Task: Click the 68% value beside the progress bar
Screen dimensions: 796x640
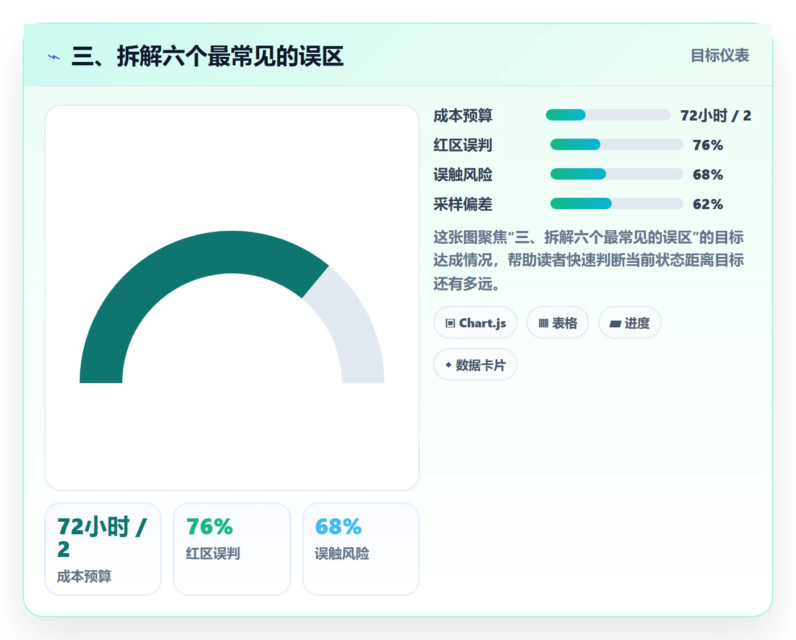Action: coord(708,174)
